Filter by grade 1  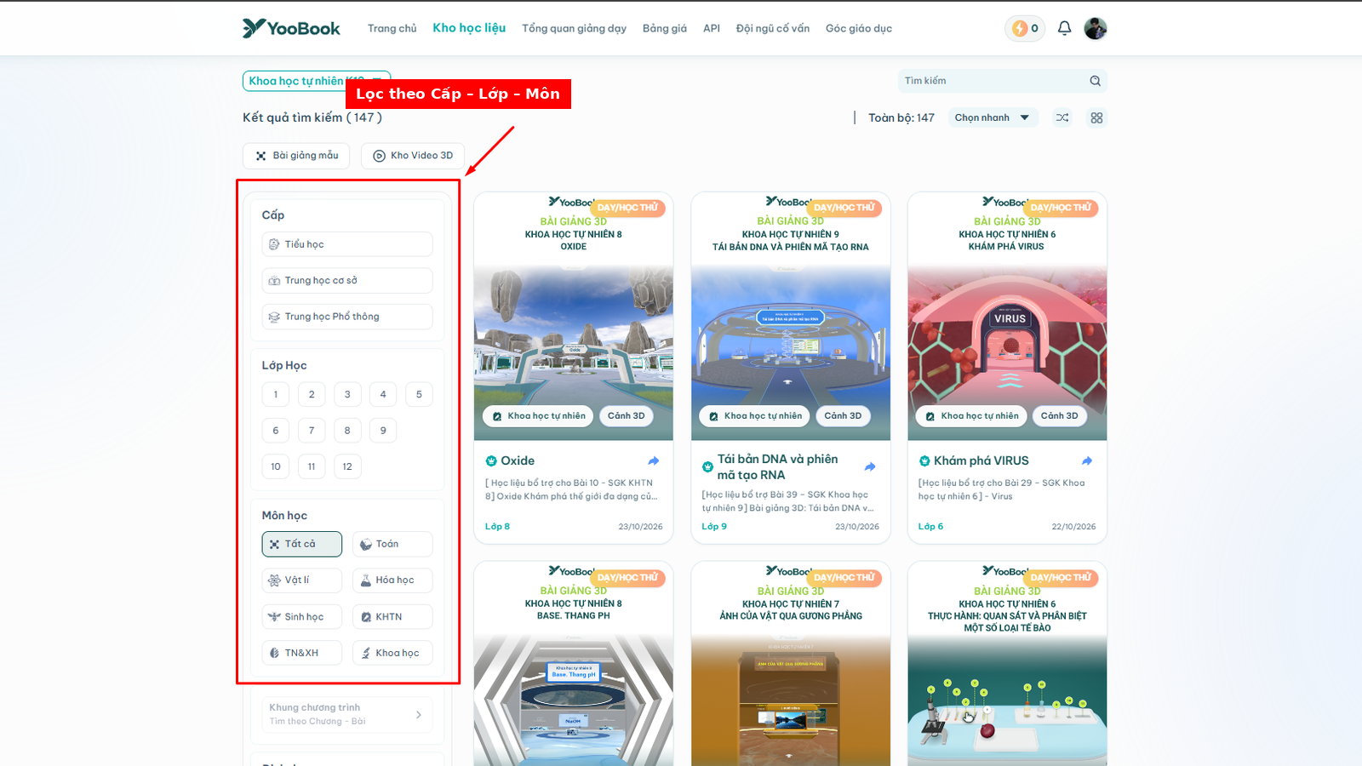pos(276,394)
